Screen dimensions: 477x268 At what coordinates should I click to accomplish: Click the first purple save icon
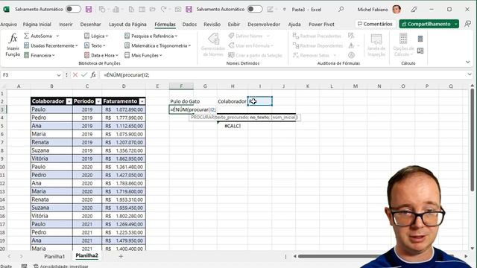click(x=89, y=9)
